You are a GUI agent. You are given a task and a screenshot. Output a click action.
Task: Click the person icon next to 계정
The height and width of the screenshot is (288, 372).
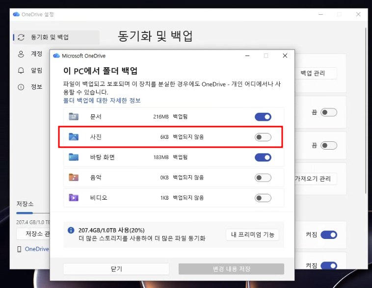pyautogui.click(x=21, y=54)
